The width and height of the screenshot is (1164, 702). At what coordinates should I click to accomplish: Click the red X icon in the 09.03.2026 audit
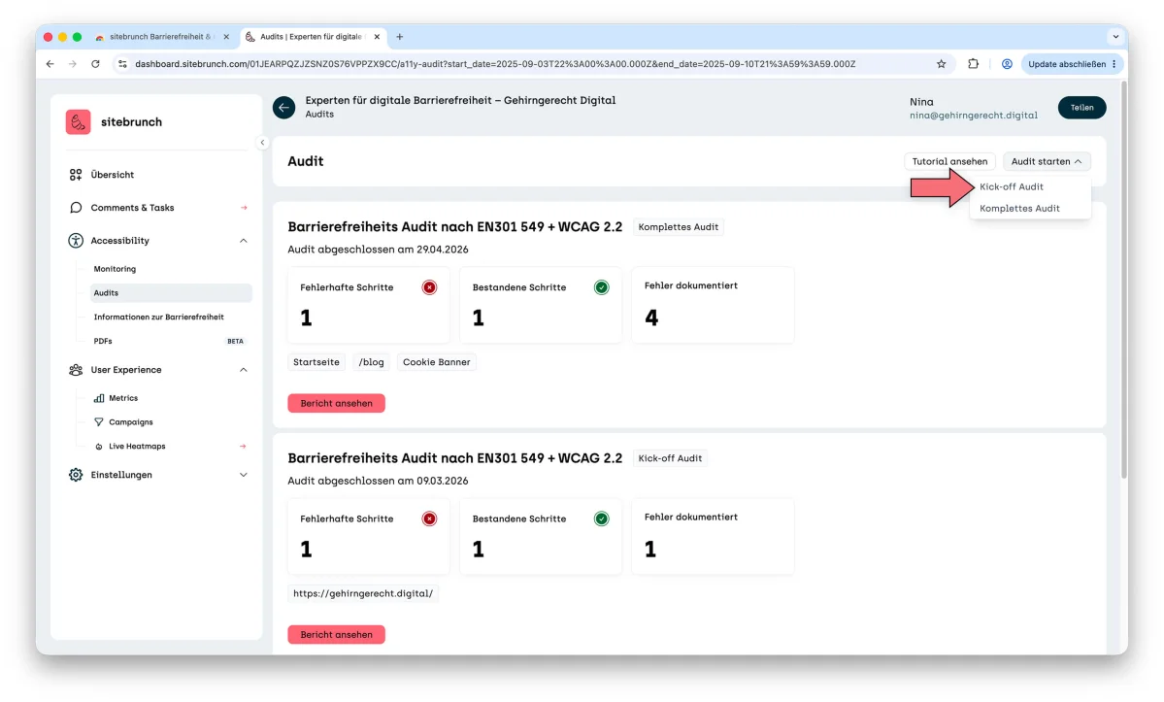[429, 518]
